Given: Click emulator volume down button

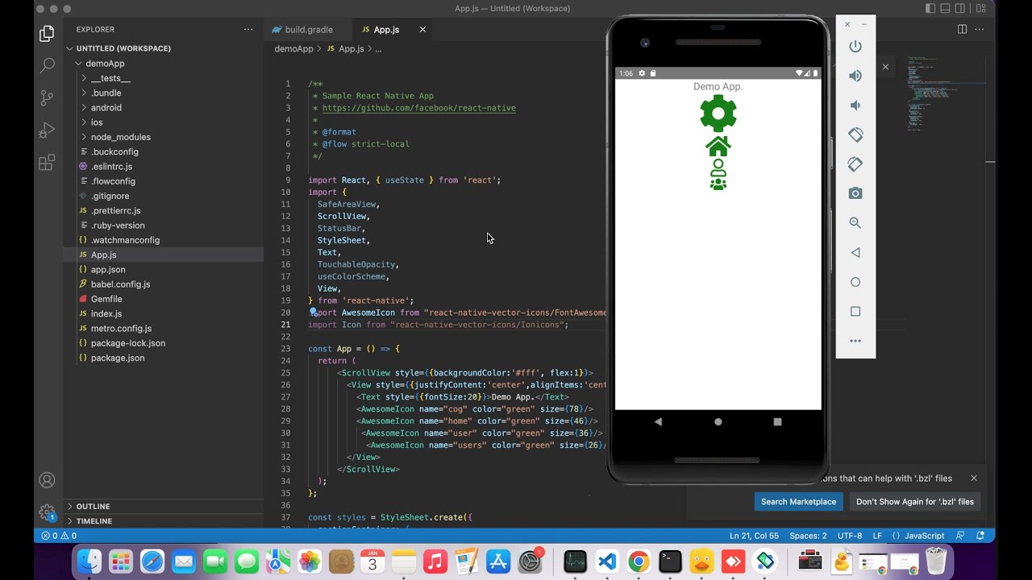Looking at the screenshot, I should click(x=855, y=106).
